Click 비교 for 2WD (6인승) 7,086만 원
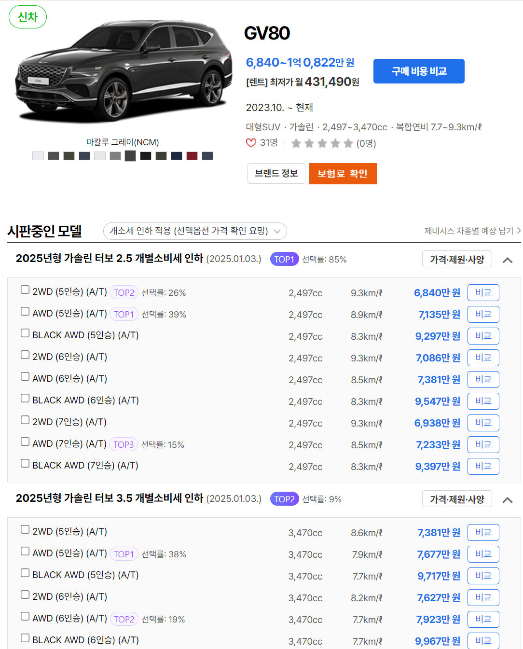 click(x=483, y=358)
